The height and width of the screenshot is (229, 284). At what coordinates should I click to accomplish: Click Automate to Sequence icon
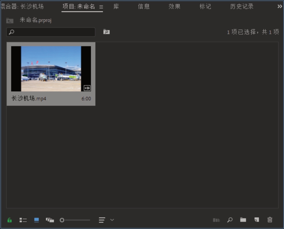[x=216, y=220]
